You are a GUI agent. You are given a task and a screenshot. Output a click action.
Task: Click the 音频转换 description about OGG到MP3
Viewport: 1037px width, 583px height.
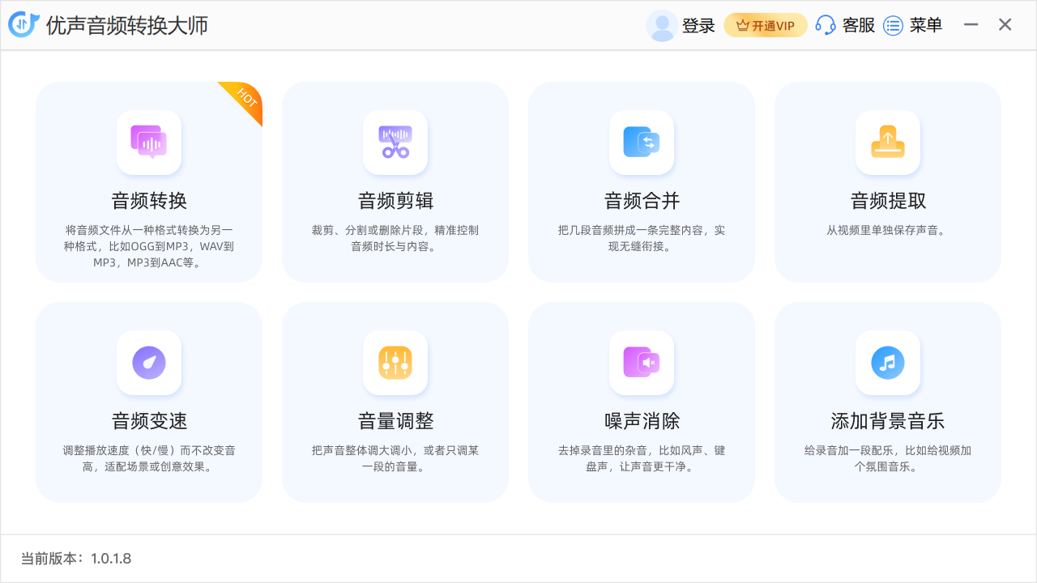tap(149, 246)
